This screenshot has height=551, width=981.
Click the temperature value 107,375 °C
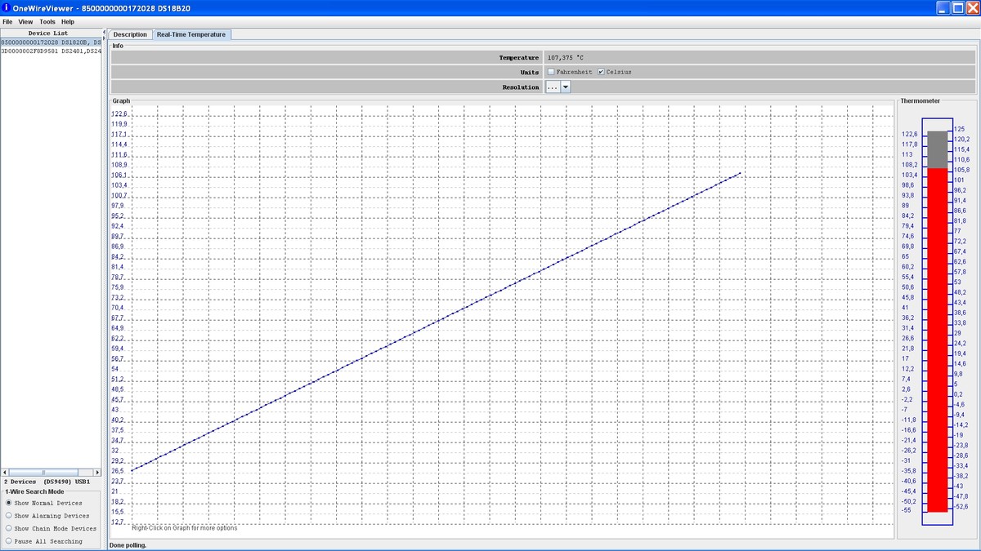tap(566, 58)
